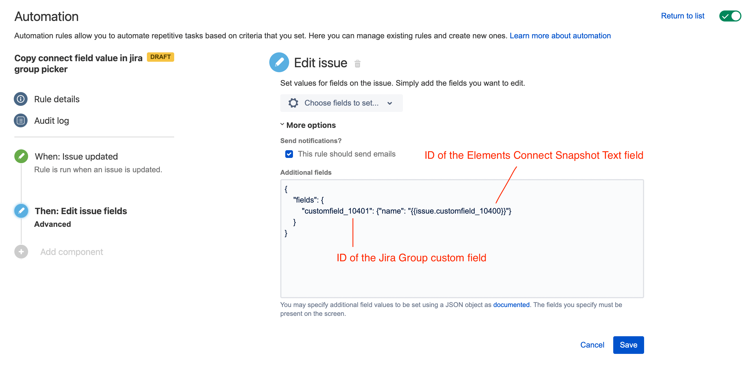748x366 pixels.
Task: Uncheck This rule should send emails
Action: click(289, 154)
